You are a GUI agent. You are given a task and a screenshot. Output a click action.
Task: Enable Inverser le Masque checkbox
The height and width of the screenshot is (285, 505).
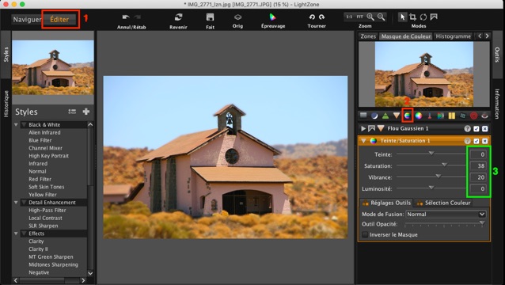point(365,234)
